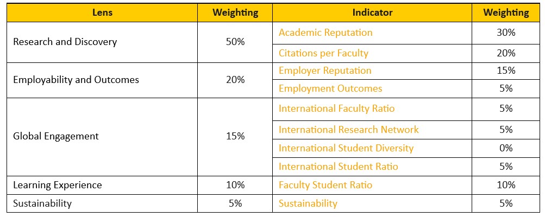Image resolution: width=545 pixels, height=217 pixels.
Task: Open the International Faculty Ratio link
Action: (336, 108)
